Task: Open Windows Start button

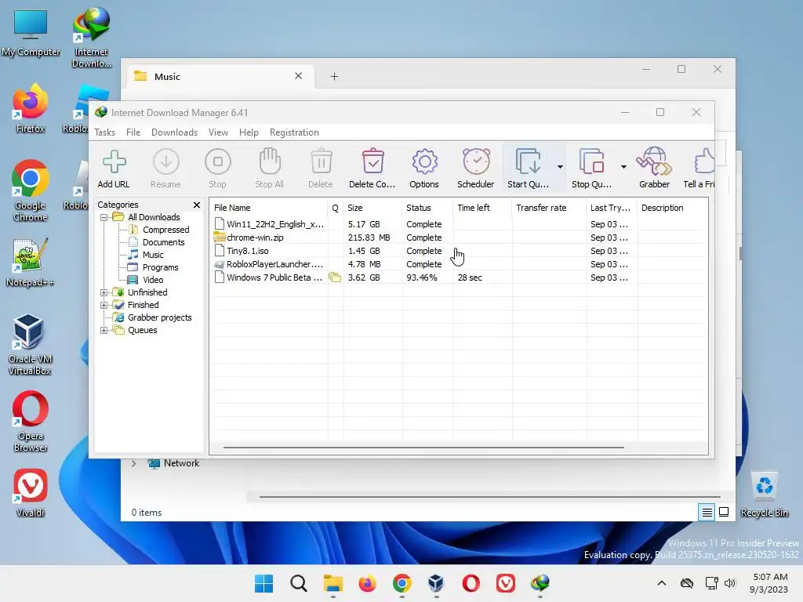Action: coord(264,583)
